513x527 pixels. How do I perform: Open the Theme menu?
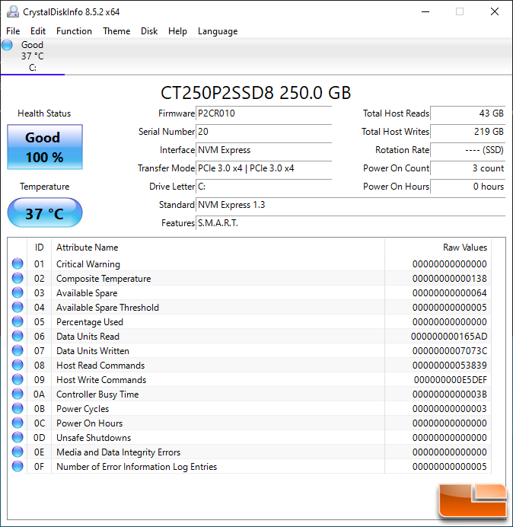click(x=116, y=31)
